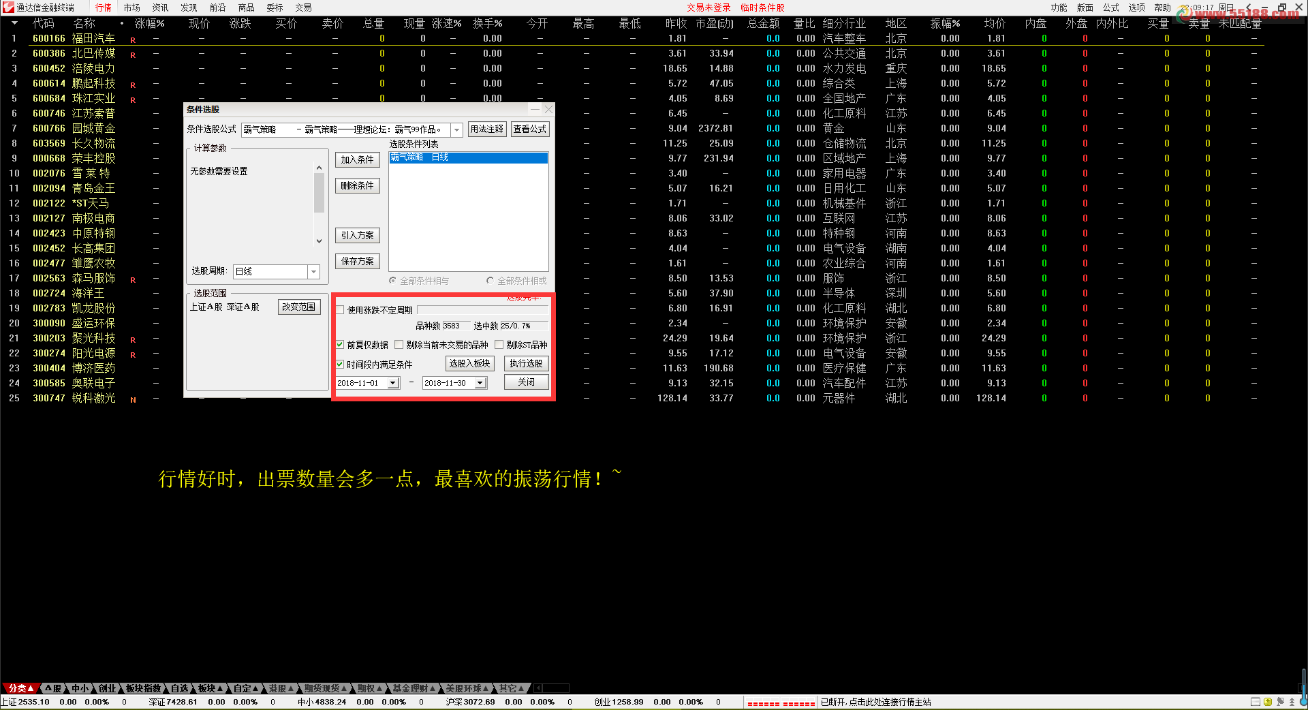Open start date 2018-11-01 dropdown
Viewport: 1308px width, 710px height.
pyautogui.click(x=393, y=383)
